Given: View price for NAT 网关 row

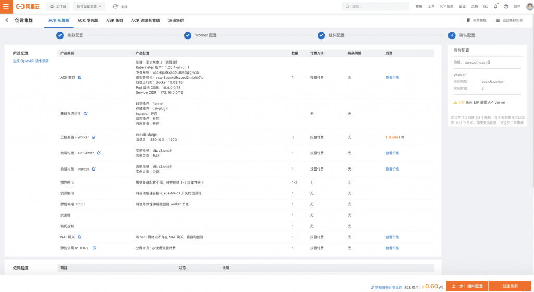Looking at the screenshot, I should pos(392,237).
